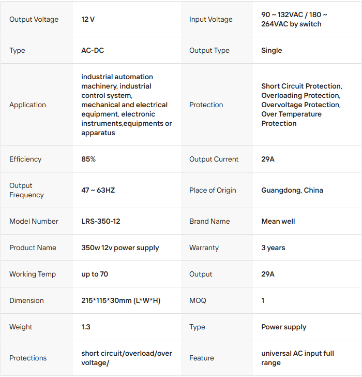Click the 3 years warranty value
362x377 pixels.
273,248
